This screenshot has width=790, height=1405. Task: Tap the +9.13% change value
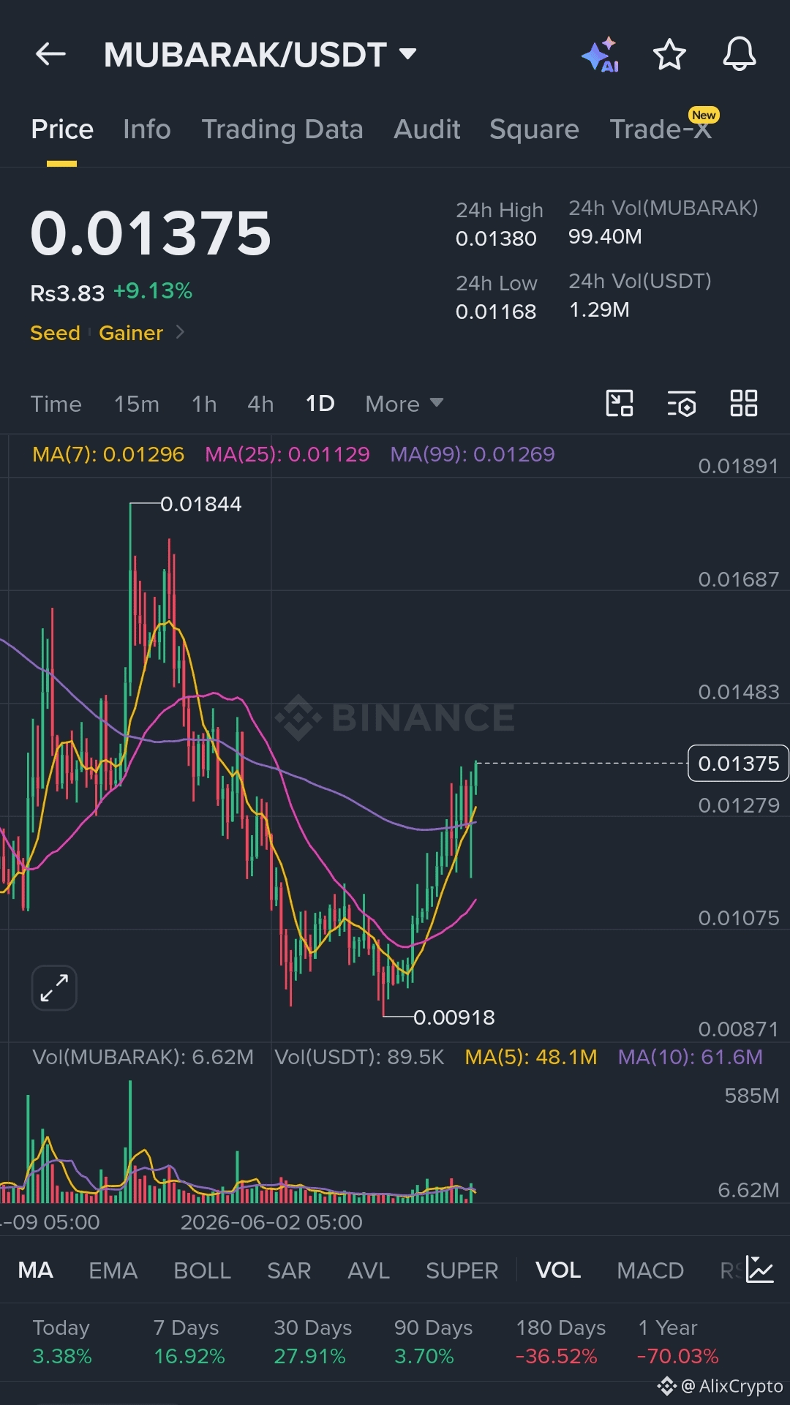(x=153, y=291)
